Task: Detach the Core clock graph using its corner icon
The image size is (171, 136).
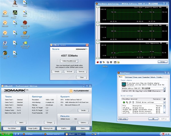Action: [x=167, y=7]
